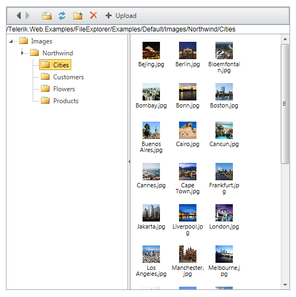Select the Bonn.jpg thumbnail
The image size is (296, 297).
[188, 92]
